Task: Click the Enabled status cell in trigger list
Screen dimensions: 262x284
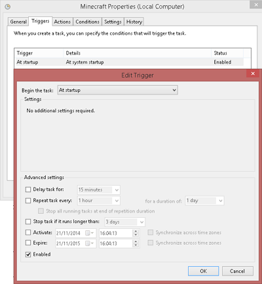Action: (222, 62)
